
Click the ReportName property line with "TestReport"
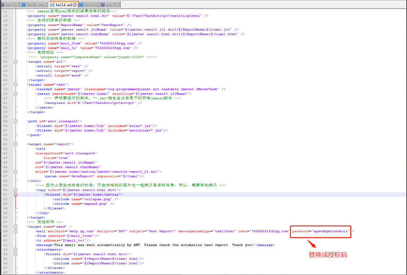79,25
